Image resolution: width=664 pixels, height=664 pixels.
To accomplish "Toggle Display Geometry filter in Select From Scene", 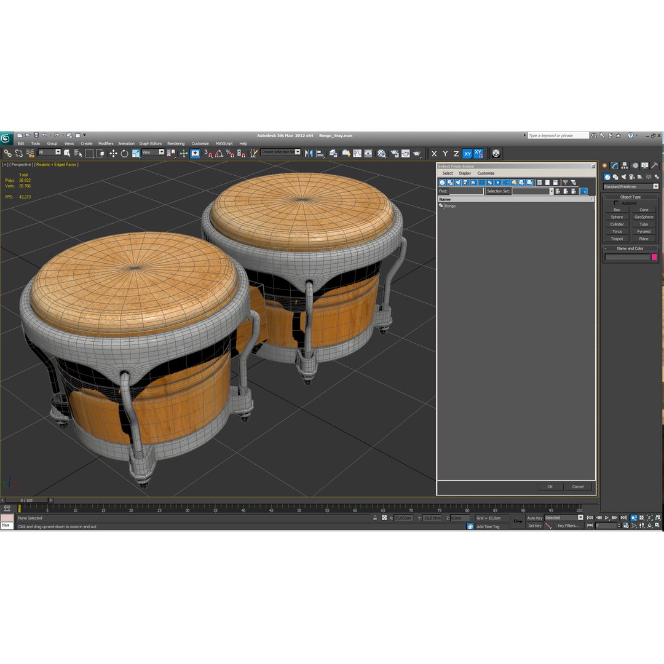I will pos(442,183).
